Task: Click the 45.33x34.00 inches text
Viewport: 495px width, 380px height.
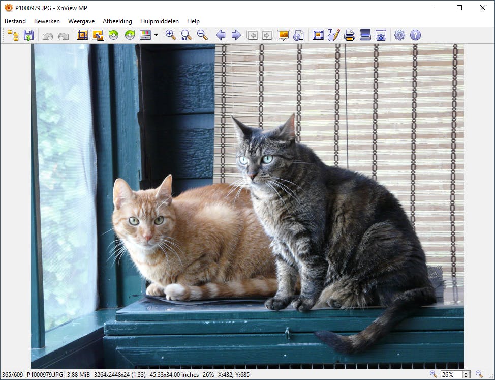Action: point(174,374)
